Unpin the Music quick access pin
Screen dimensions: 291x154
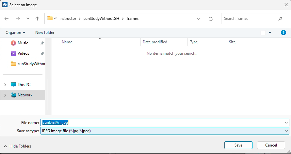[x=42, y=43]
